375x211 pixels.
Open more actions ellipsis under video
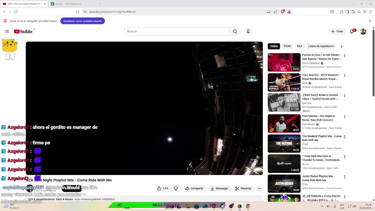260,188
